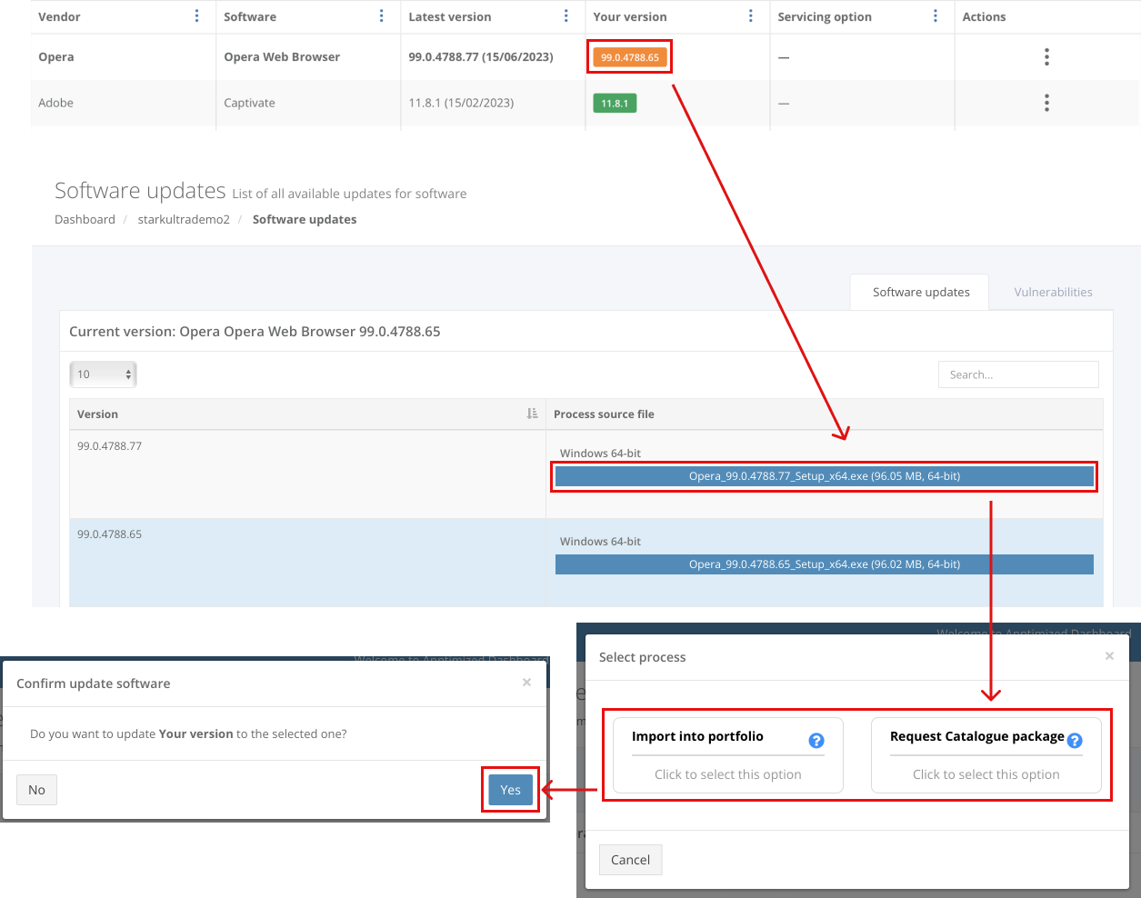Open Your version column options menu
The width and height of the screenshot is (1141, 898).
coord(751,16)
